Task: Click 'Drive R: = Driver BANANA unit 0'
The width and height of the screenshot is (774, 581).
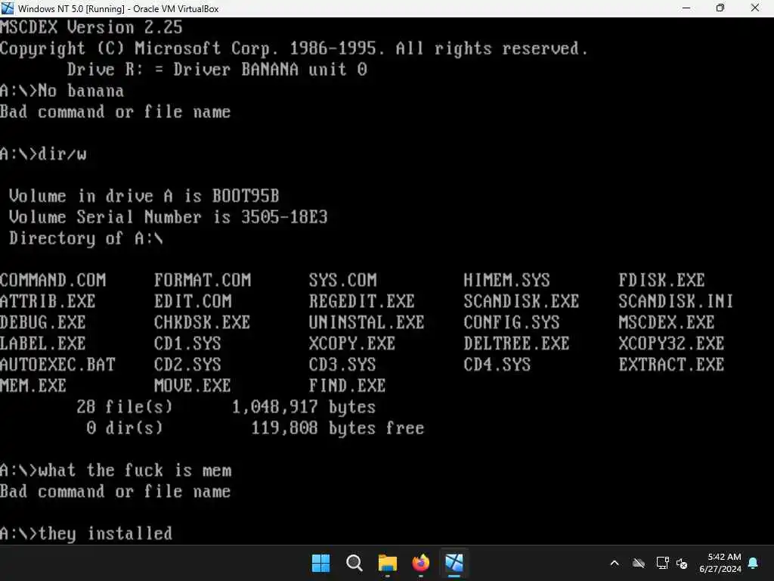Action: [x=217, y=69]
